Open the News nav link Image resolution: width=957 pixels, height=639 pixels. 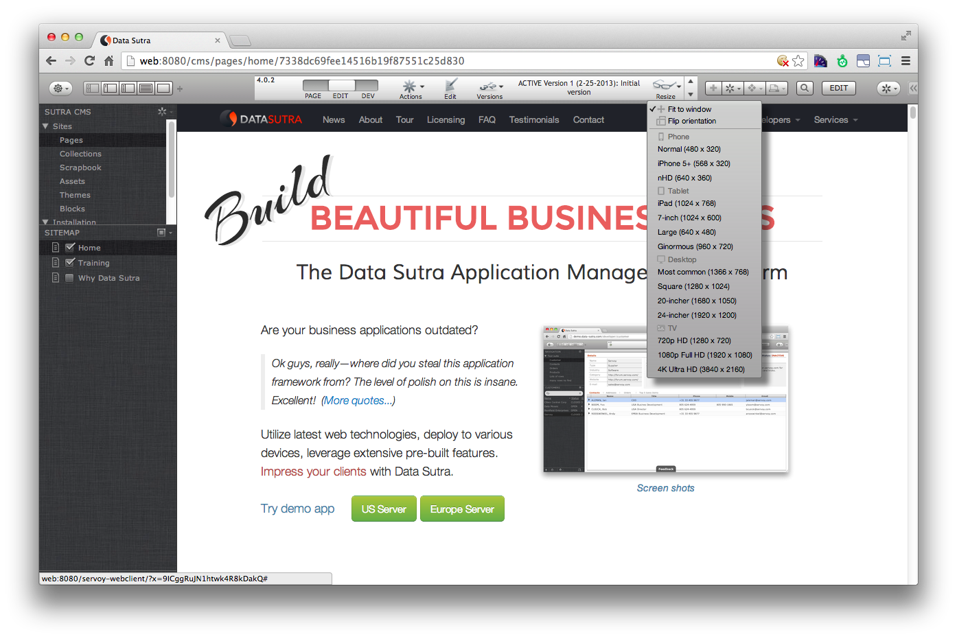coord(334,119)
